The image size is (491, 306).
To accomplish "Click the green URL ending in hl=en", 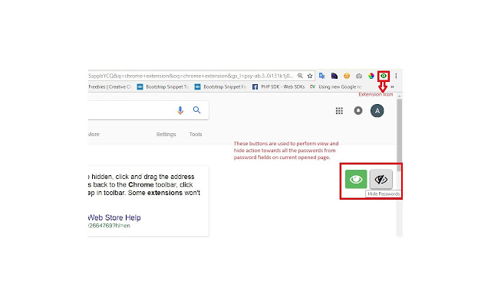I will tap(109, 226).
